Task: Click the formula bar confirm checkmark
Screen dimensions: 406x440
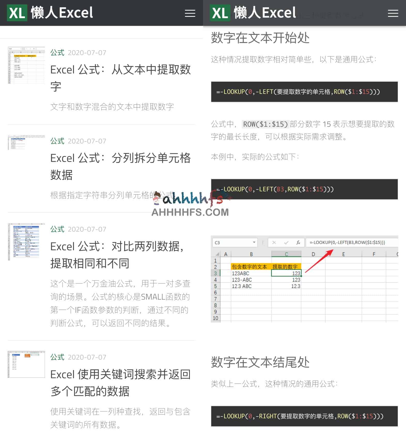Action: 286,242
